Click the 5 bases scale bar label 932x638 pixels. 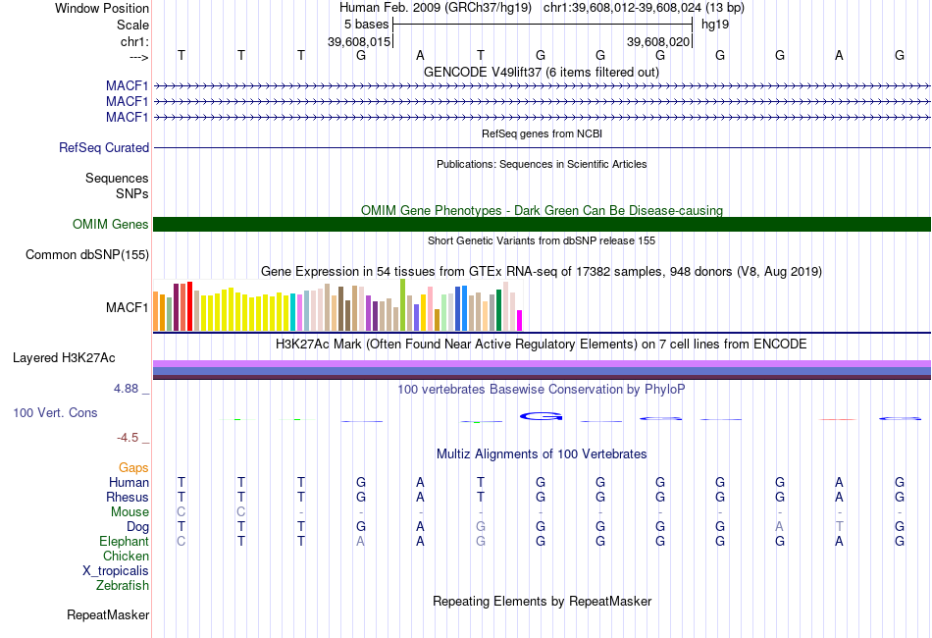pos(366,25)
